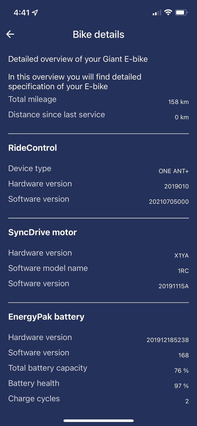Tap the Wi-Fi status icon
This screenshot has width=197, height=426.
[168, 12]
